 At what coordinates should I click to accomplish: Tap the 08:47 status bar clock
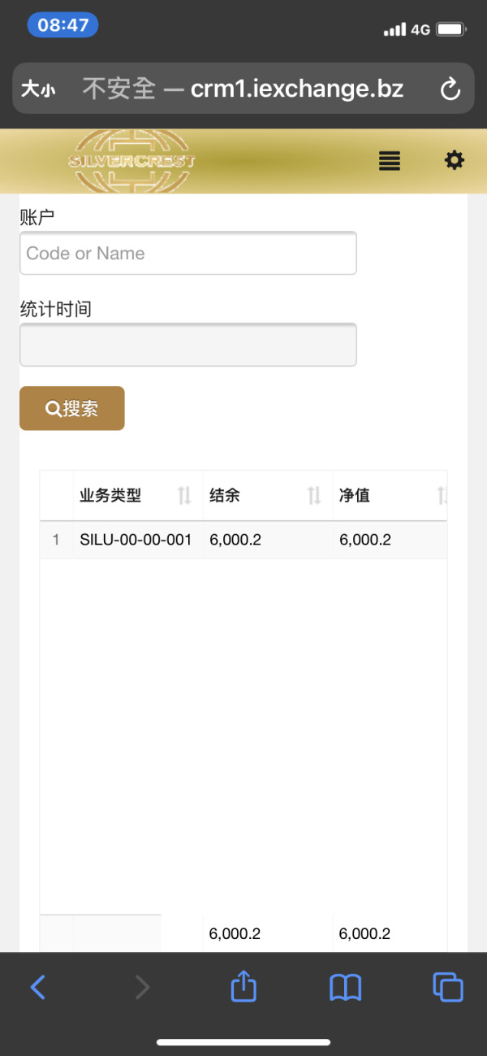[x=62, y=25]
